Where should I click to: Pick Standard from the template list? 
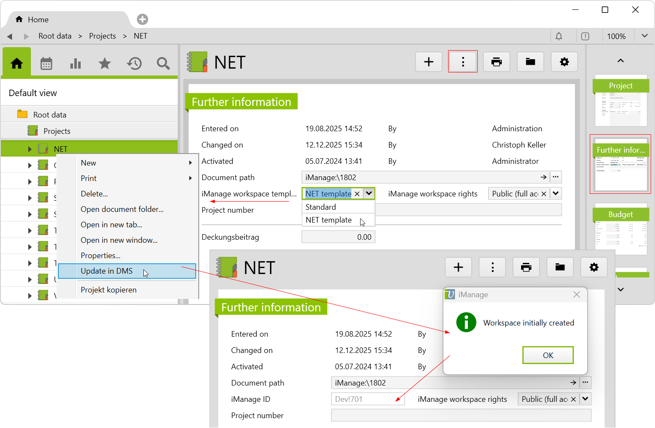[321, 207]
